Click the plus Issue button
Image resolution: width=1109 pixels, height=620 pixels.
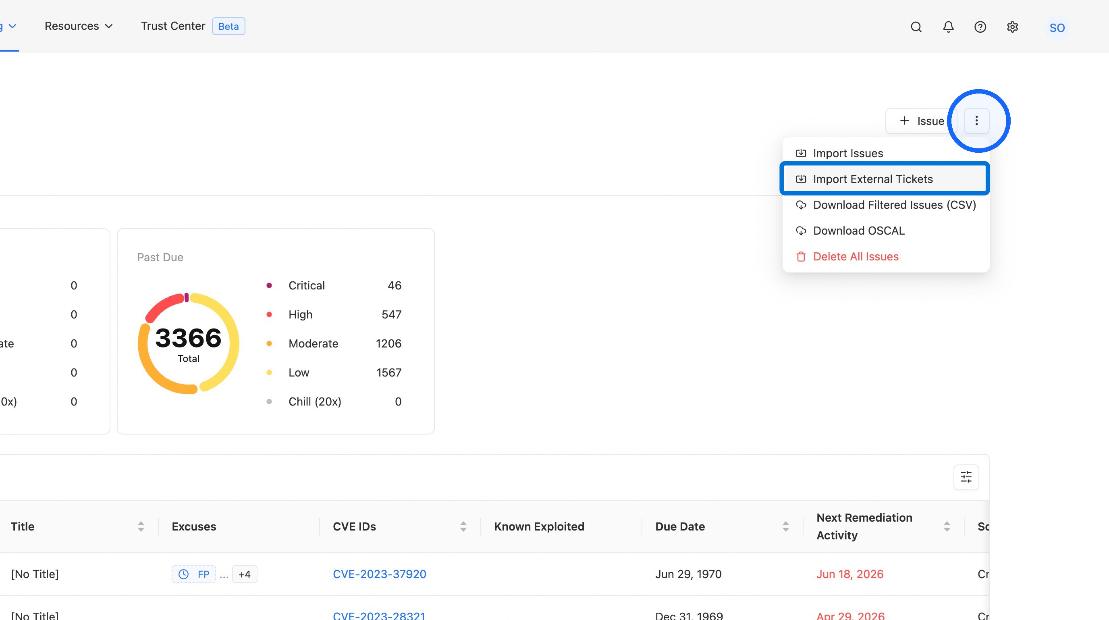coord(921,121)
